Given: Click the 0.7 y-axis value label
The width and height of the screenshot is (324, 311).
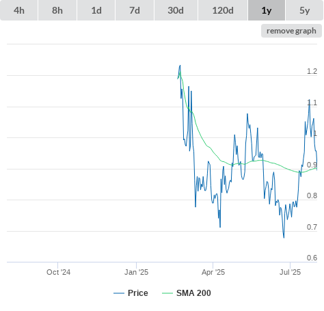Looking at the screenshot, I should pyautogui.click(x=312, y=227).
